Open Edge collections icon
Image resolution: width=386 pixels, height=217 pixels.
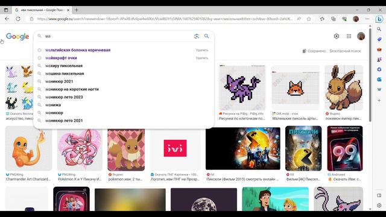click(334, 19)
